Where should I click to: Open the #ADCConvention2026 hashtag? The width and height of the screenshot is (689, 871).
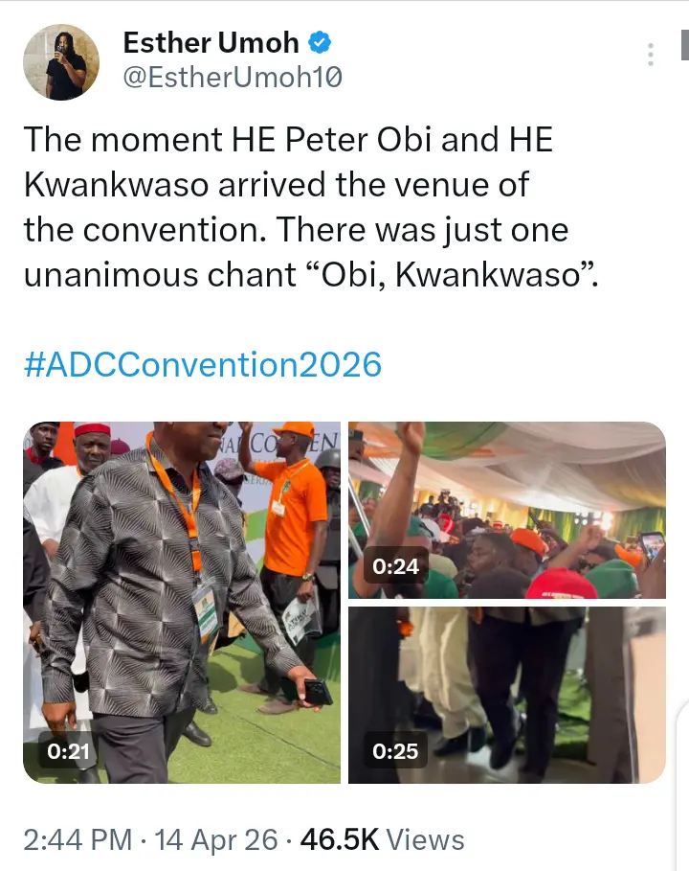point(202,364)
